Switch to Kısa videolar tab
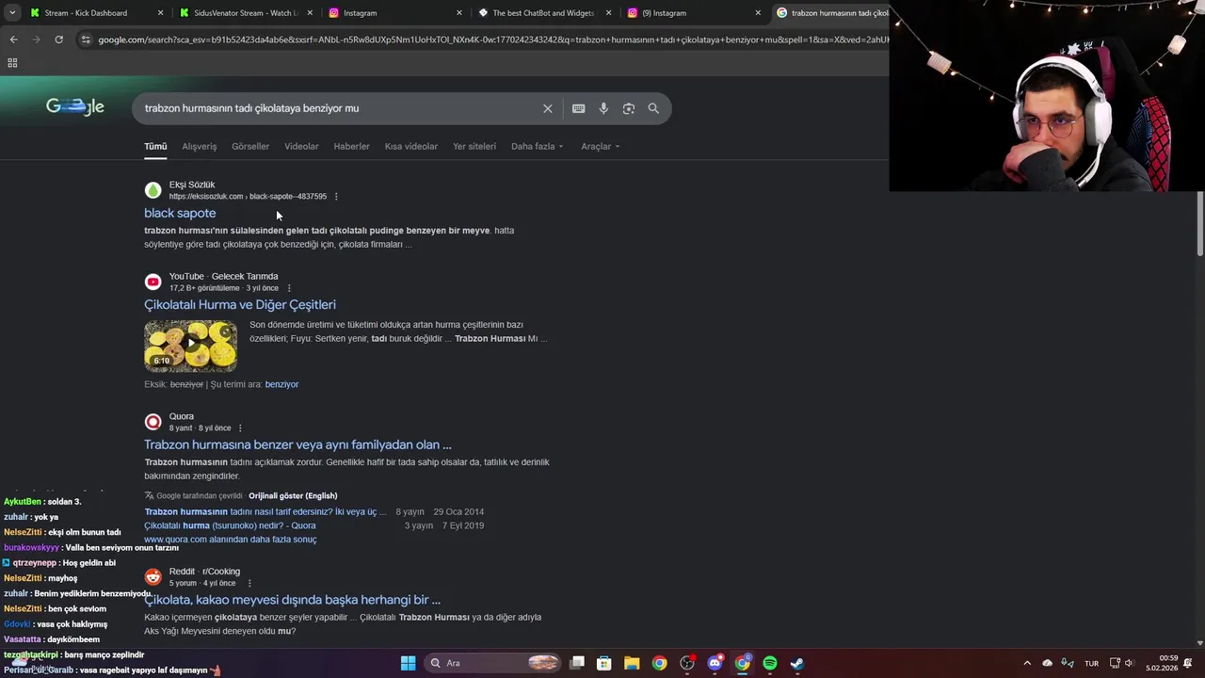Image resolution: width=1205 pixels, height=678 pixels. click(x=411, y=146)
